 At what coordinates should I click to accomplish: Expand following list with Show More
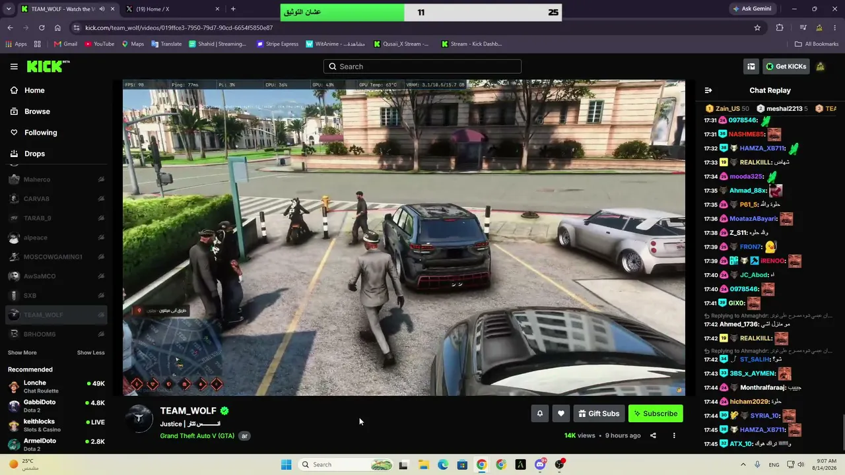click(x=22, y=353)
